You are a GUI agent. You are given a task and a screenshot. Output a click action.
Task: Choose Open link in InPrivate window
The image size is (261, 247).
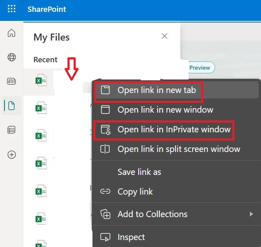click(x=177, y=129)
